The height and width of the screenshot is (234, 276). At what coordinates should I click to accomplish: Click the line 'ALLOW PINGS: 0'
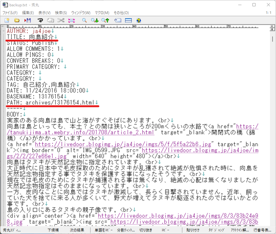pos(30,55)
